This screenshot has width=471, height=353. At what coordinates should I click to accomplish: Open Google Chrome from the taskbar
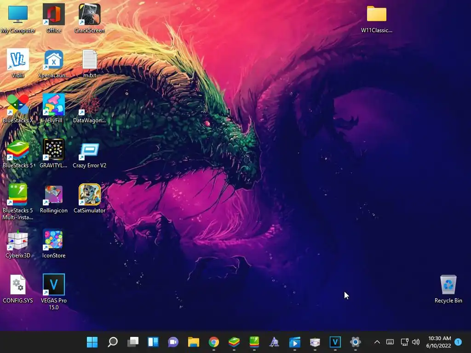click(x=214, y=342)
